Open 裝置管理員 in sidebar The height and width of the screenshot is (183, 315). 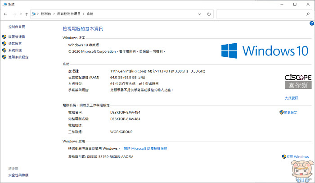coord(17,37)
